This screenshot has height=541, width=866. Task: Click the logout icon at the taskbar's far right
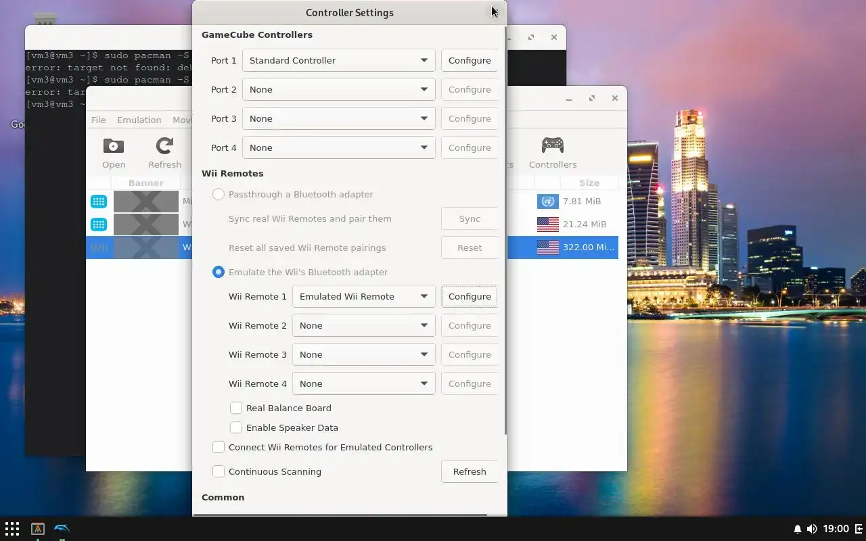point(859,529)
